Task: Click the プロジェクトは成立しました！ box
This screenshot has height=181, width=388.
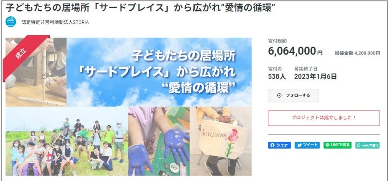Action: [323, 118]
